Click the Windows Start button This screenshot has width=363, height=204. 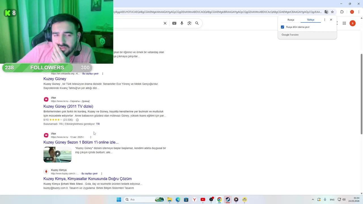click(x=119, y=199)
